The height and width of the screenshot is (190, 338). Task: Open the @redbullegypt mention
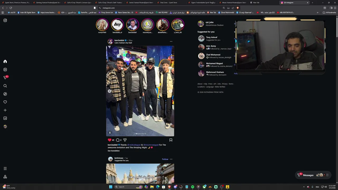(134, 145)
